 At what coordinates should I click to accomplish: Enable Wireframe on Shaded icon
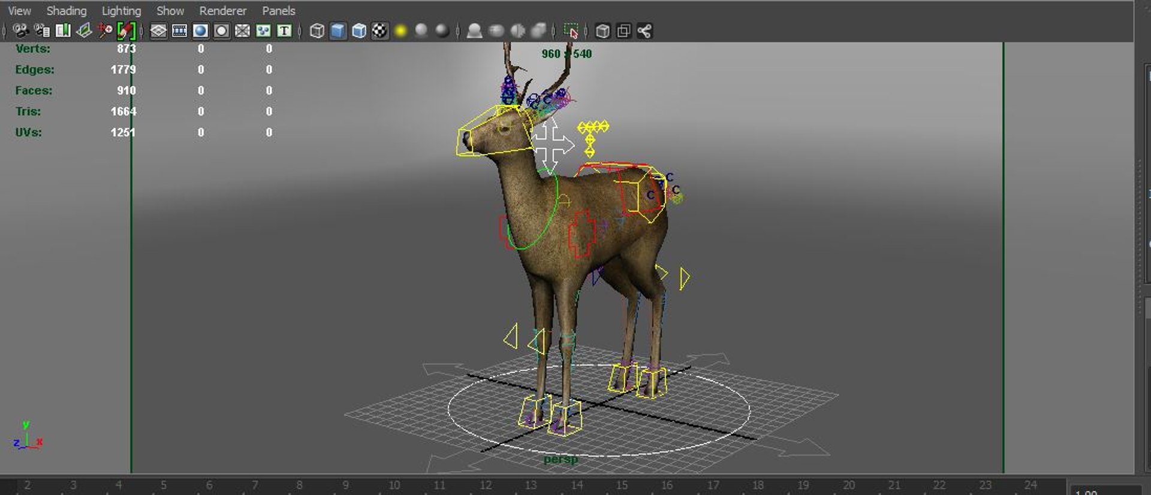pos(358,31)
